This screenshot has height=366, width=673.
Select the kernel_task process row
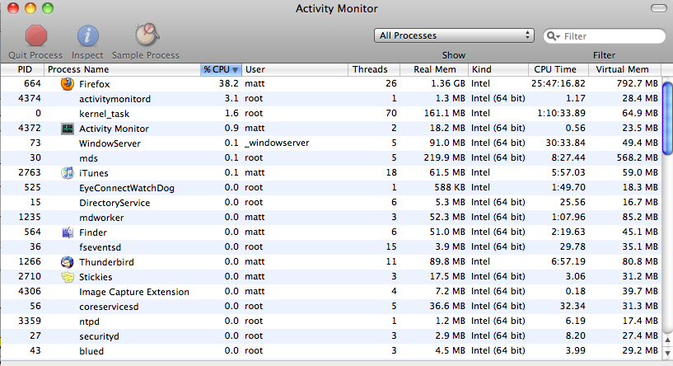[x=331, y=114]
